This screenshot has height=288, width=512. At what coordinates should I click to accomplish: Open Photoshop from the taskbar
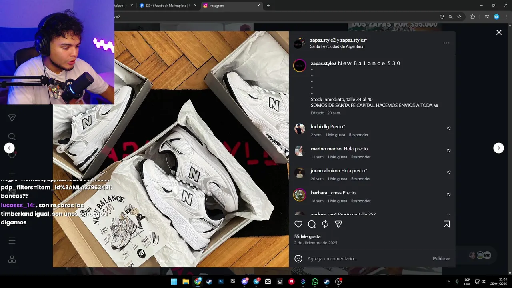point(221,282)
